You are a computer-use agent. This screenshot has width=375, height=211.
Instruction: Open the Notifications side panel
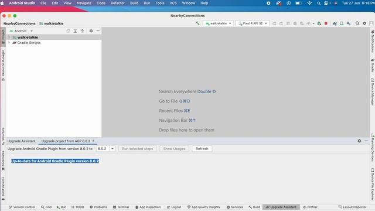[373, 42]
